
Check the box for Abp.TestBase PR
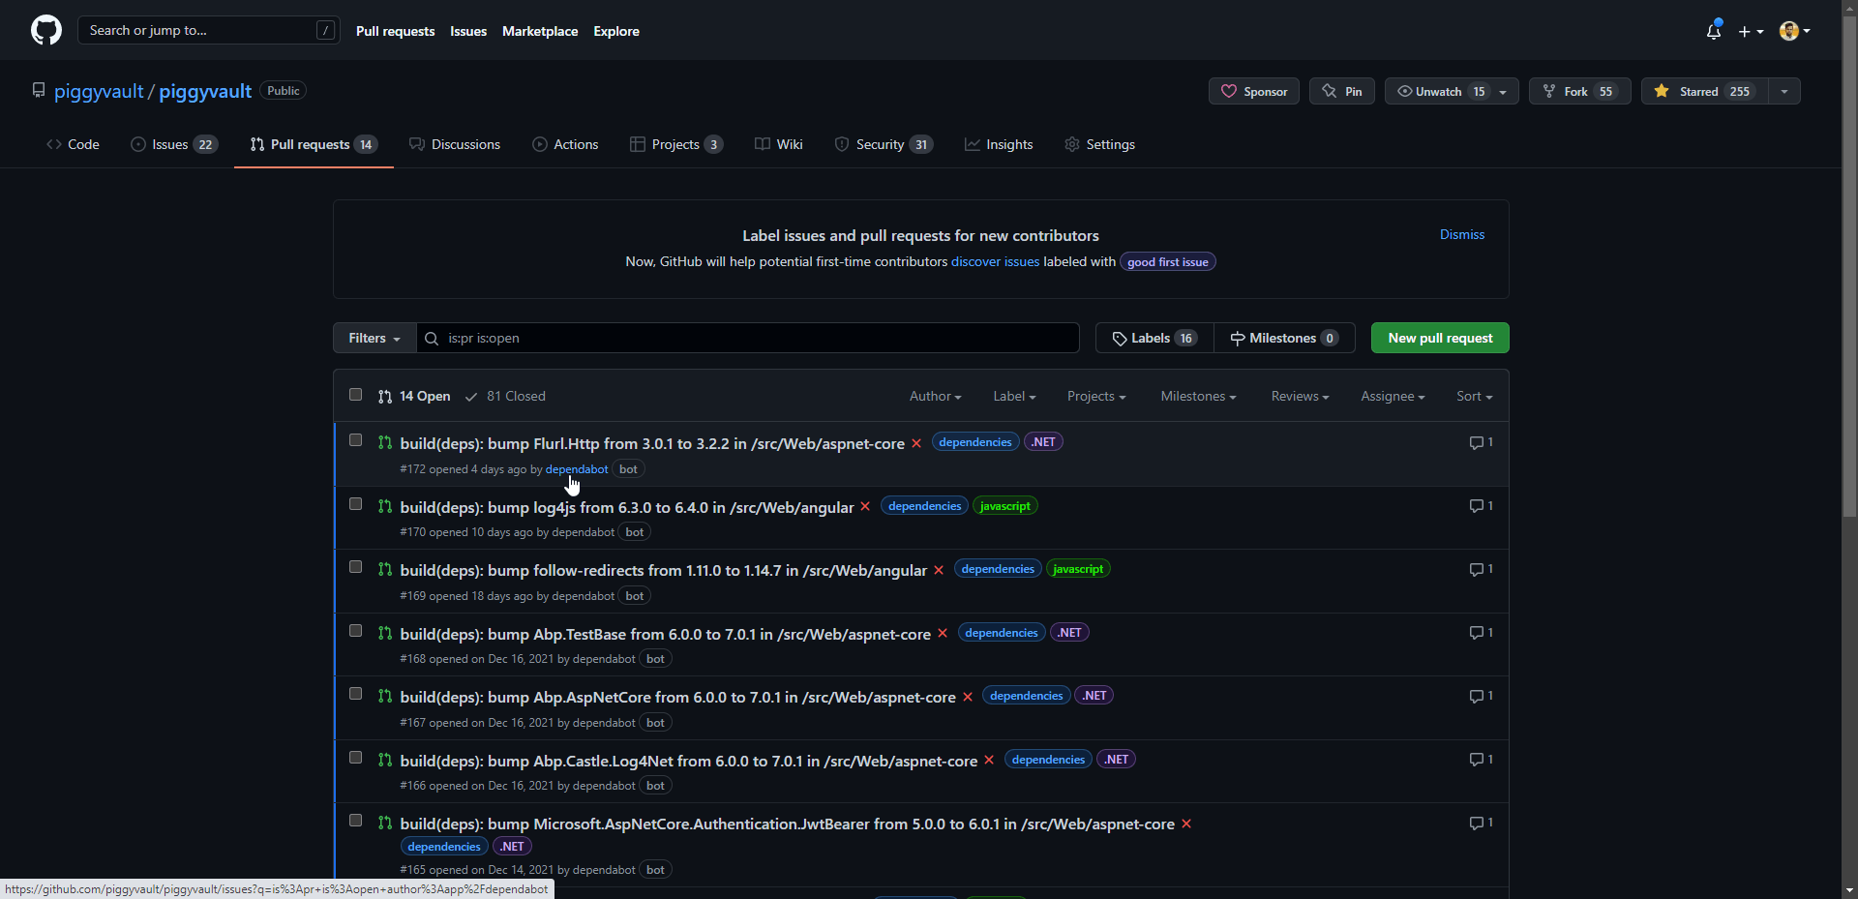[355, 631]
